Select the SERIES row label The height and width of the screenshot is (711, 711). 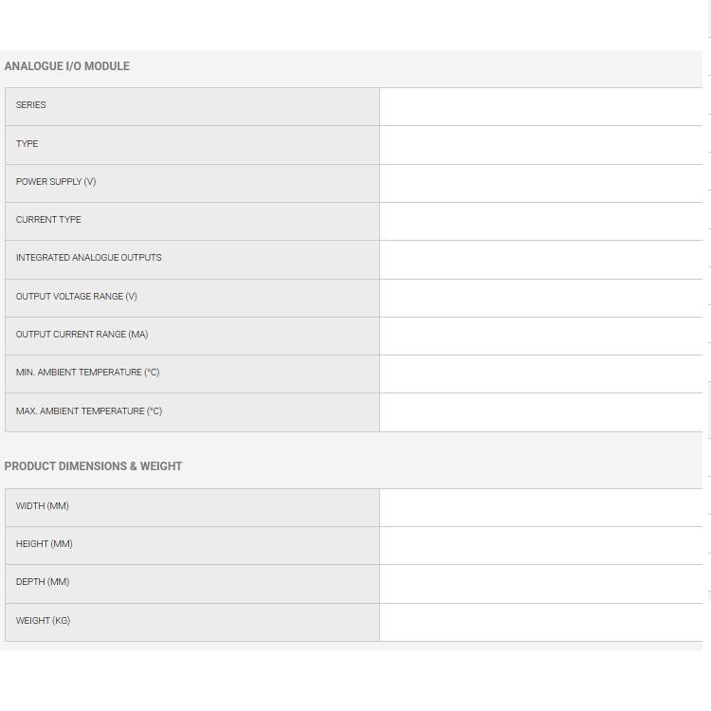tap(31, 104)
